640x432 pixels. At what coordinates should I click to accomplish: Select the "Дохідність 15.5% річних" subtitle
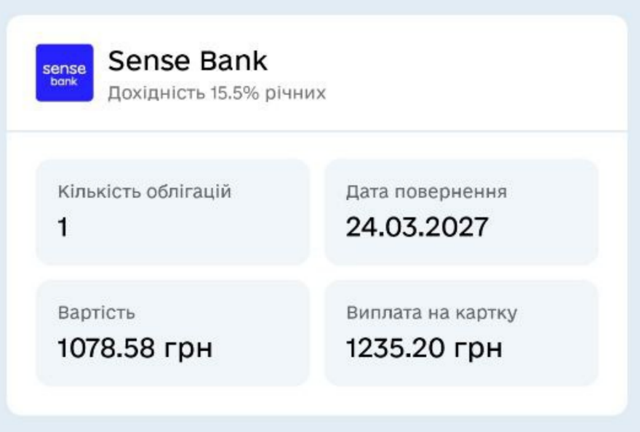217,94
